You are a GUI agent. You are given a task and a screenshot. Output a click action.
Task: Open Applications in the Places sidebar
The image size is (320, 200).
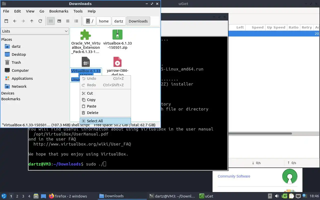coord(22,78)
